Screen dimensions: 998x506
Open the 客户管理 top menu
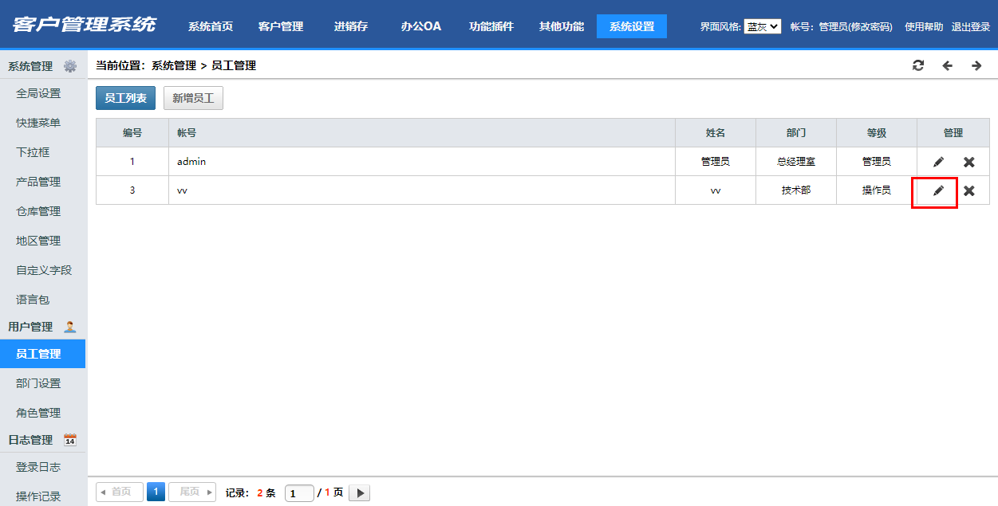click(x=281, y=26)
